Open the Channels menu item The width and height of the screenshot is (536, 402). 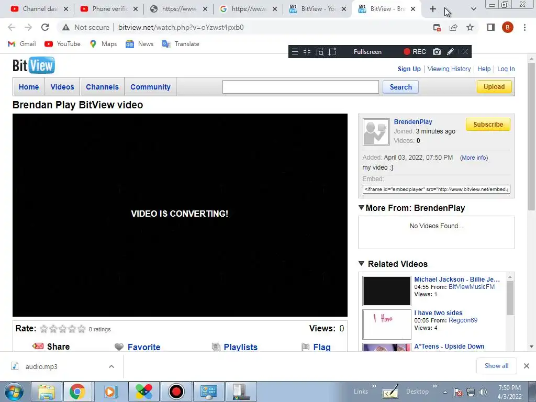tap(102, 87)
